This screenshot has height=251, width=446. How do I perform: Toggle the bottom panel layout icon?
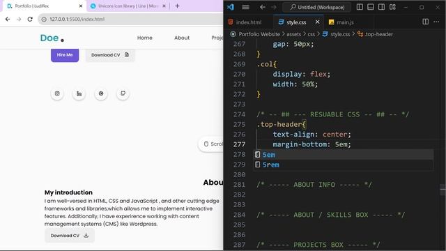pyautogui.click(x=370, y=7)
